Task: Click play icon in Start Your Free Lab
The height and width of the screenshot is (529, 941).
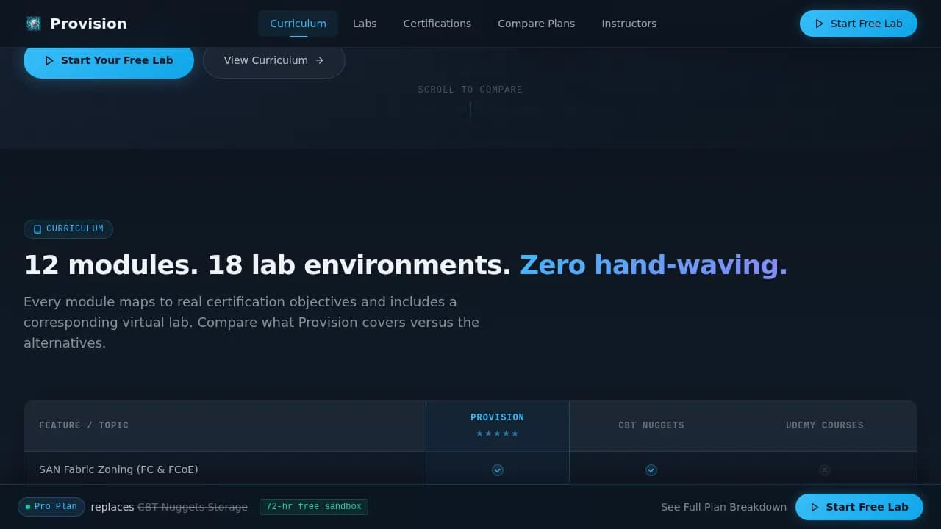Action: pyautogui.click(x=49, y=60)
